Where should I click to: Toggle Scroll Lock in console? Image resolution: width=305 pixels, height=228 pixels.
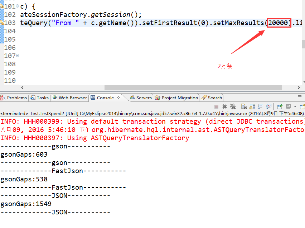(x=252, y=106)
